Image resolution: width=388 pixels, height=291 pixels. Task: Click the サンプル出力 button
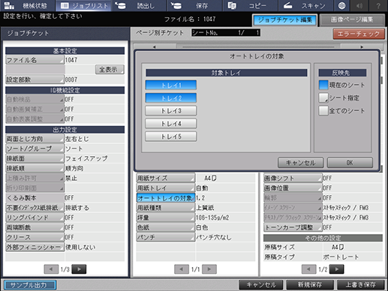coord(30,285)
